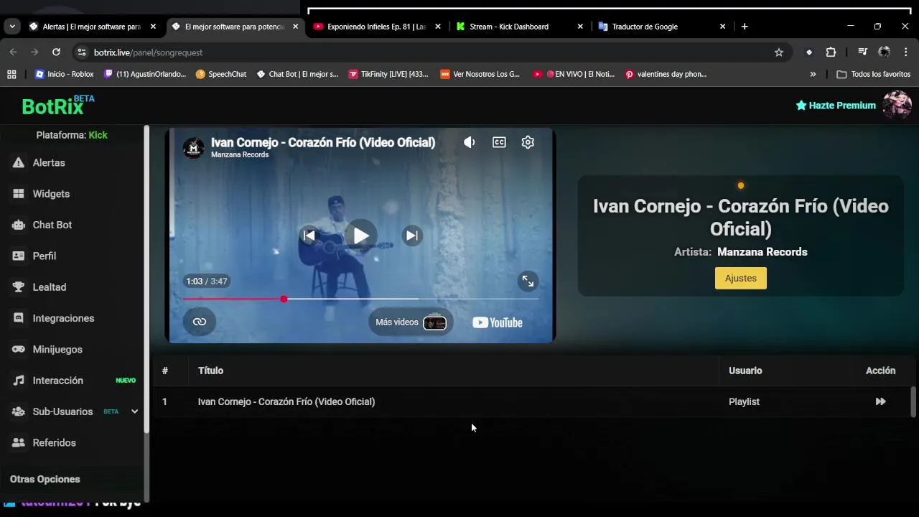Expand the Sub-Usuarios menu chevron
919x517 pixels.
[134, 411]
